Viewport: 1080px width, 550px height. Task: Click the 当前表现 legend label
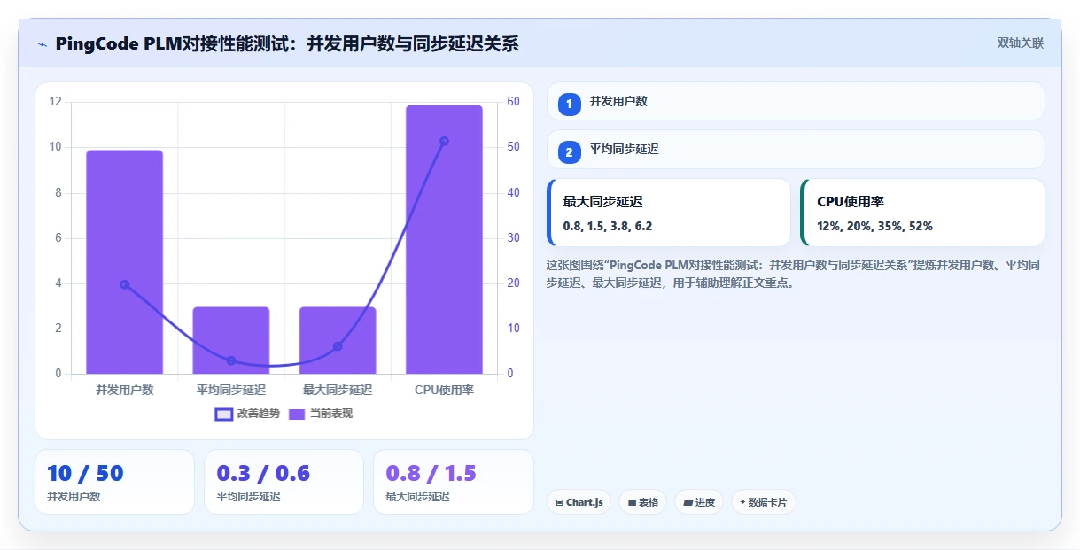[x=331, y=414]
